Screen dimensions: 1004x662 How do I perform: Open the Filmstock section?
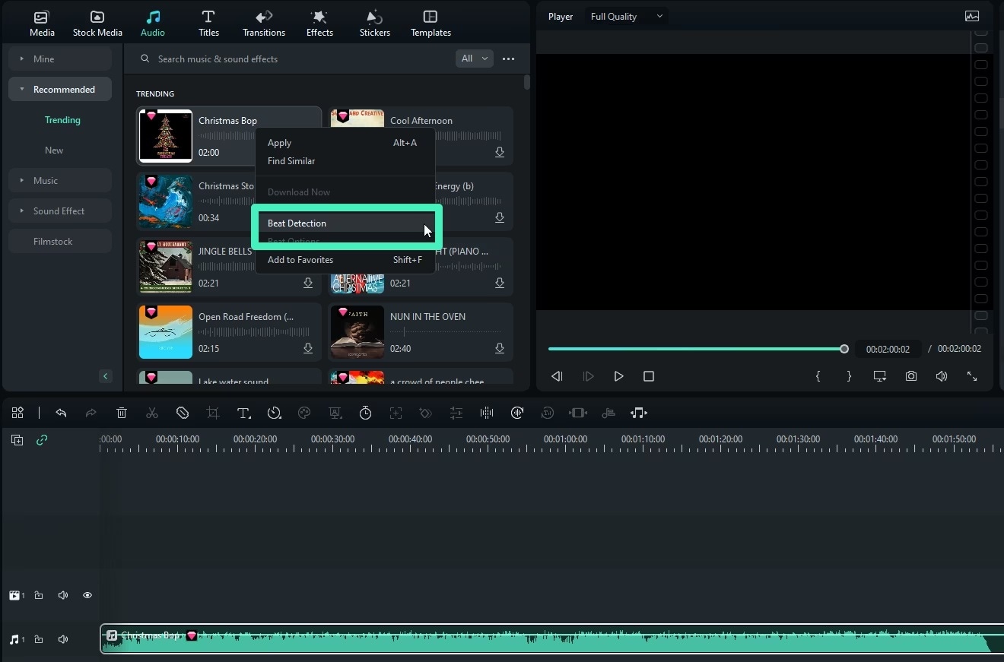point(60,241)
